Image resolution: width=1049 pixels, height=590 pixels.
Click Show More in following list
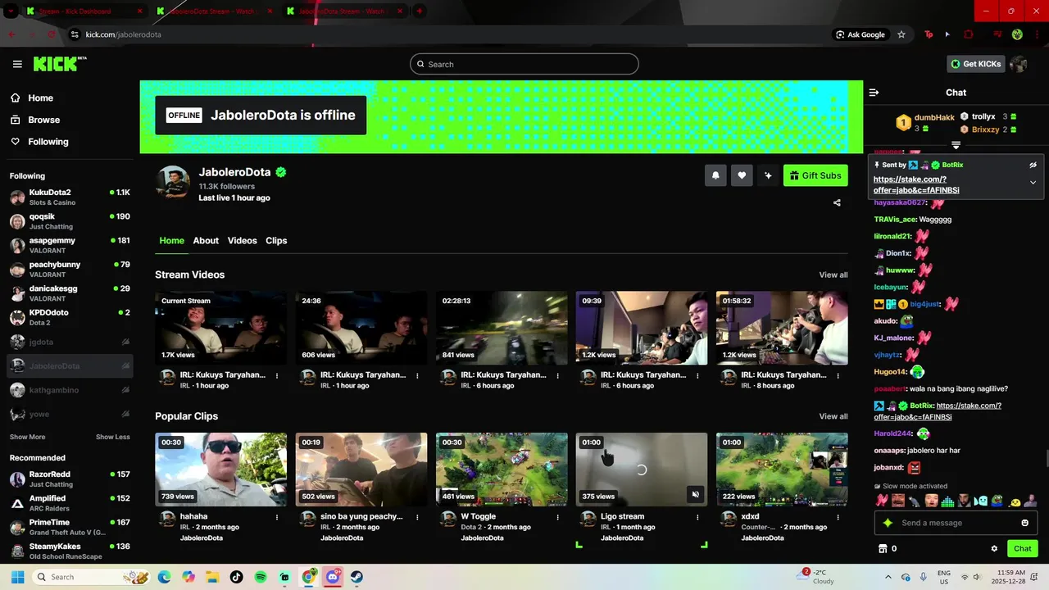click(27, 437)
